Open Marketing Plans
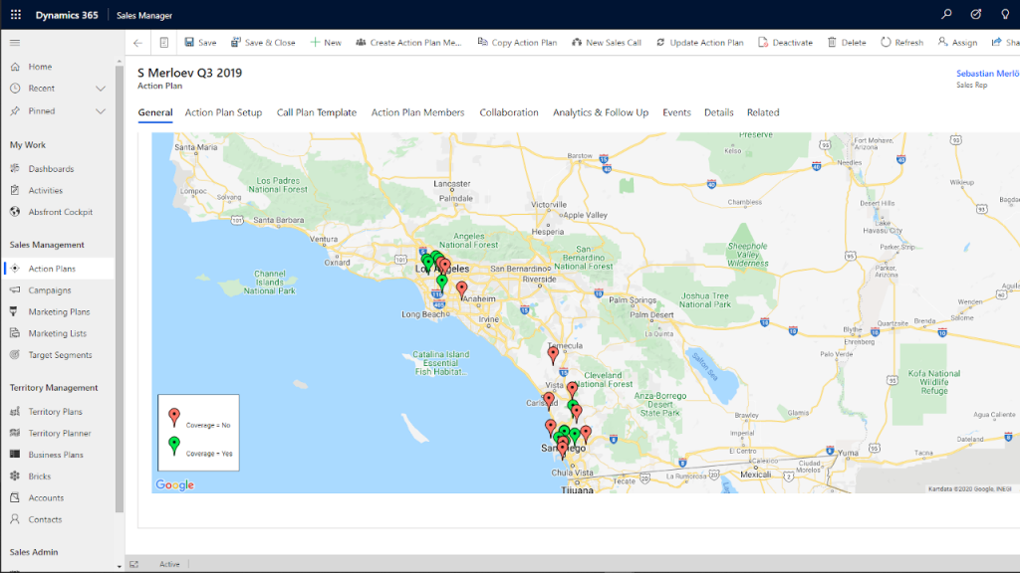The image size is (1020, 573). coord(58,311)
